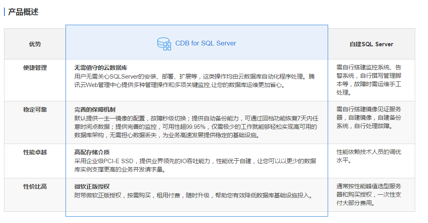Click the 产品概述 section title
This screenshot has height=223, width=428.
pyautogui.click(x=23, y=12)
